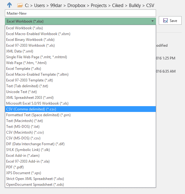Go to C: in the breadcrumb path
This screenshot has width=185, height=194.
(x=27, y=5)
